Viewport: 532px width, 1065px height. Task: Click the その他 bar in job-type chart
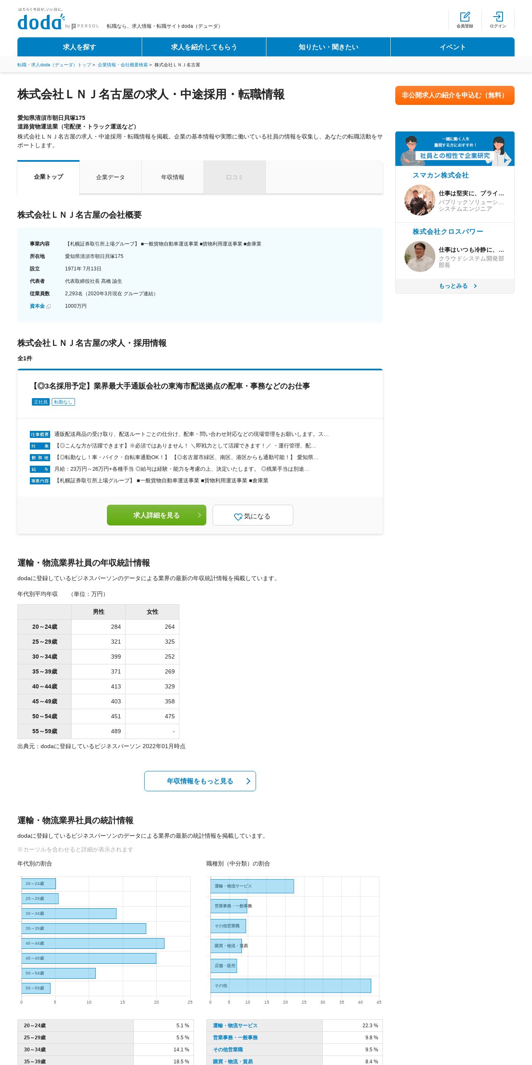pyautogui.click(x=291, y=986)
